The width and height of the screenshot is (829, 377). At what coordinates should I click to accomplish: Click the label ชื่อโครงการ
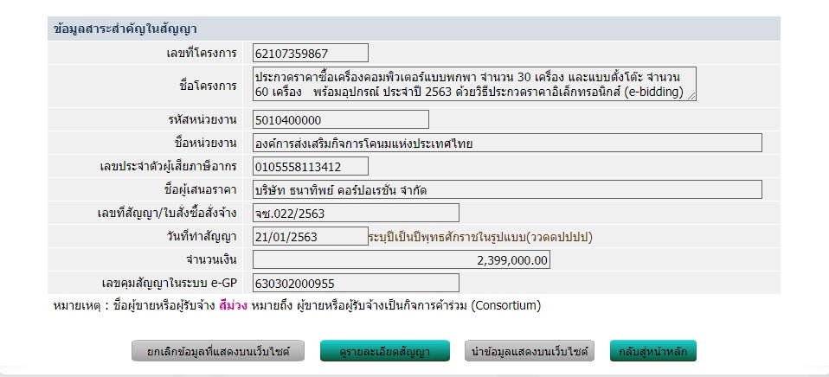tap(208, 86)
